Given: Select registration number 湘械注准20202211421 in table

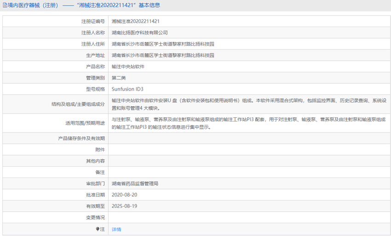Looking at the screenshot, I should 135,22.
